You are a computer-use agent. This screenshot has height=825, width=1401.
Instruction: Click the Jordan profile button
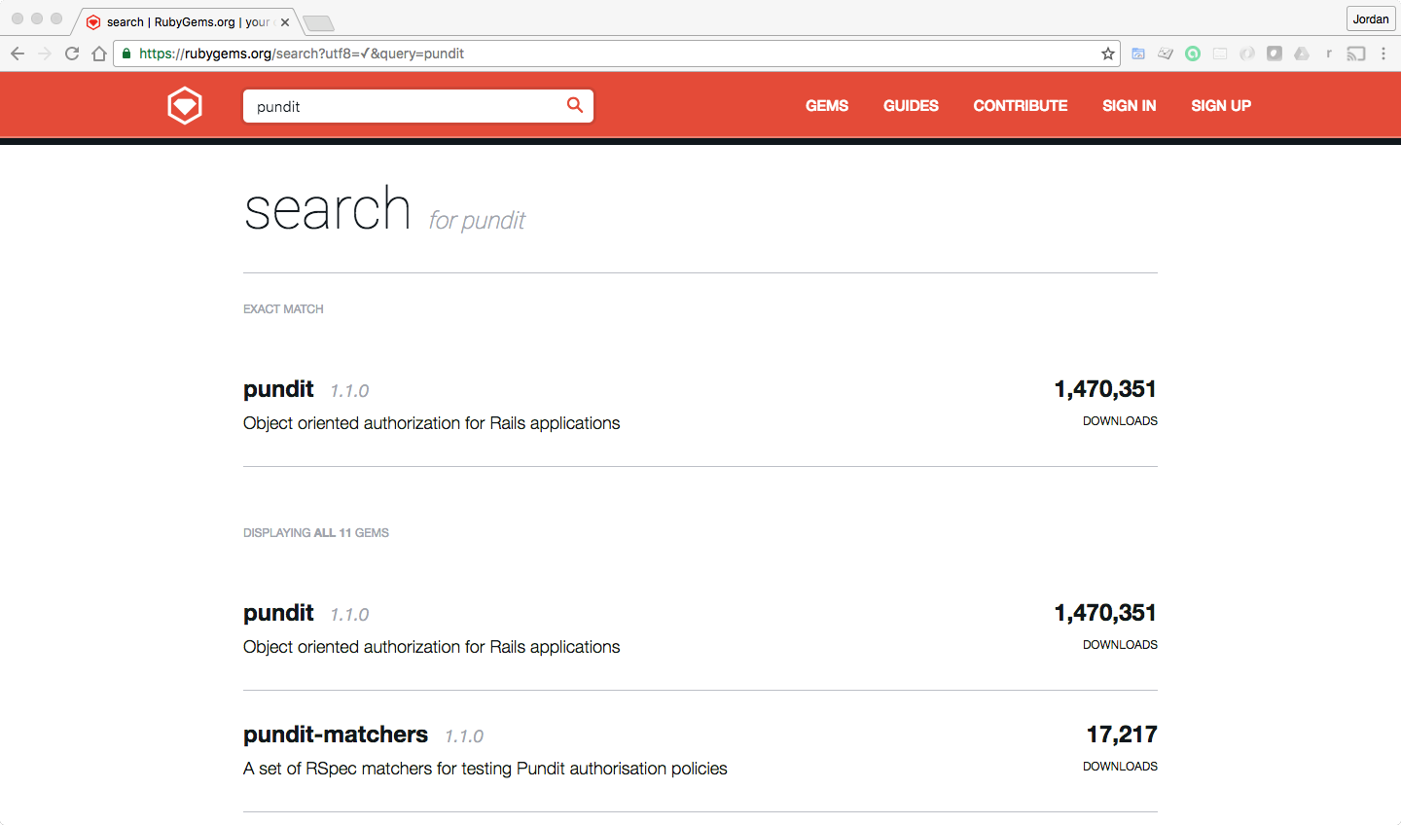1371,18
